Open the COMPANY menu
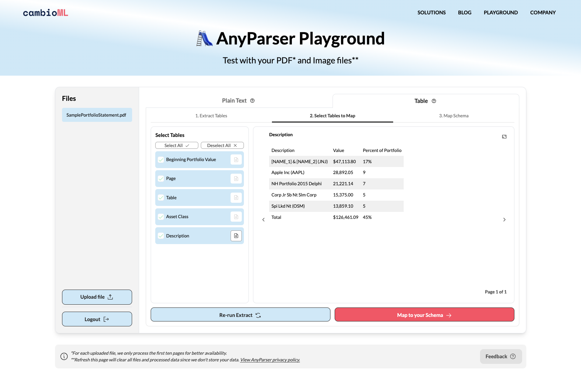Screen dimensions: 581x388 (543, 13)
